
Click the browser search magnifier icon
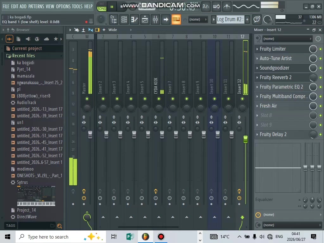(x=59, y=226)
